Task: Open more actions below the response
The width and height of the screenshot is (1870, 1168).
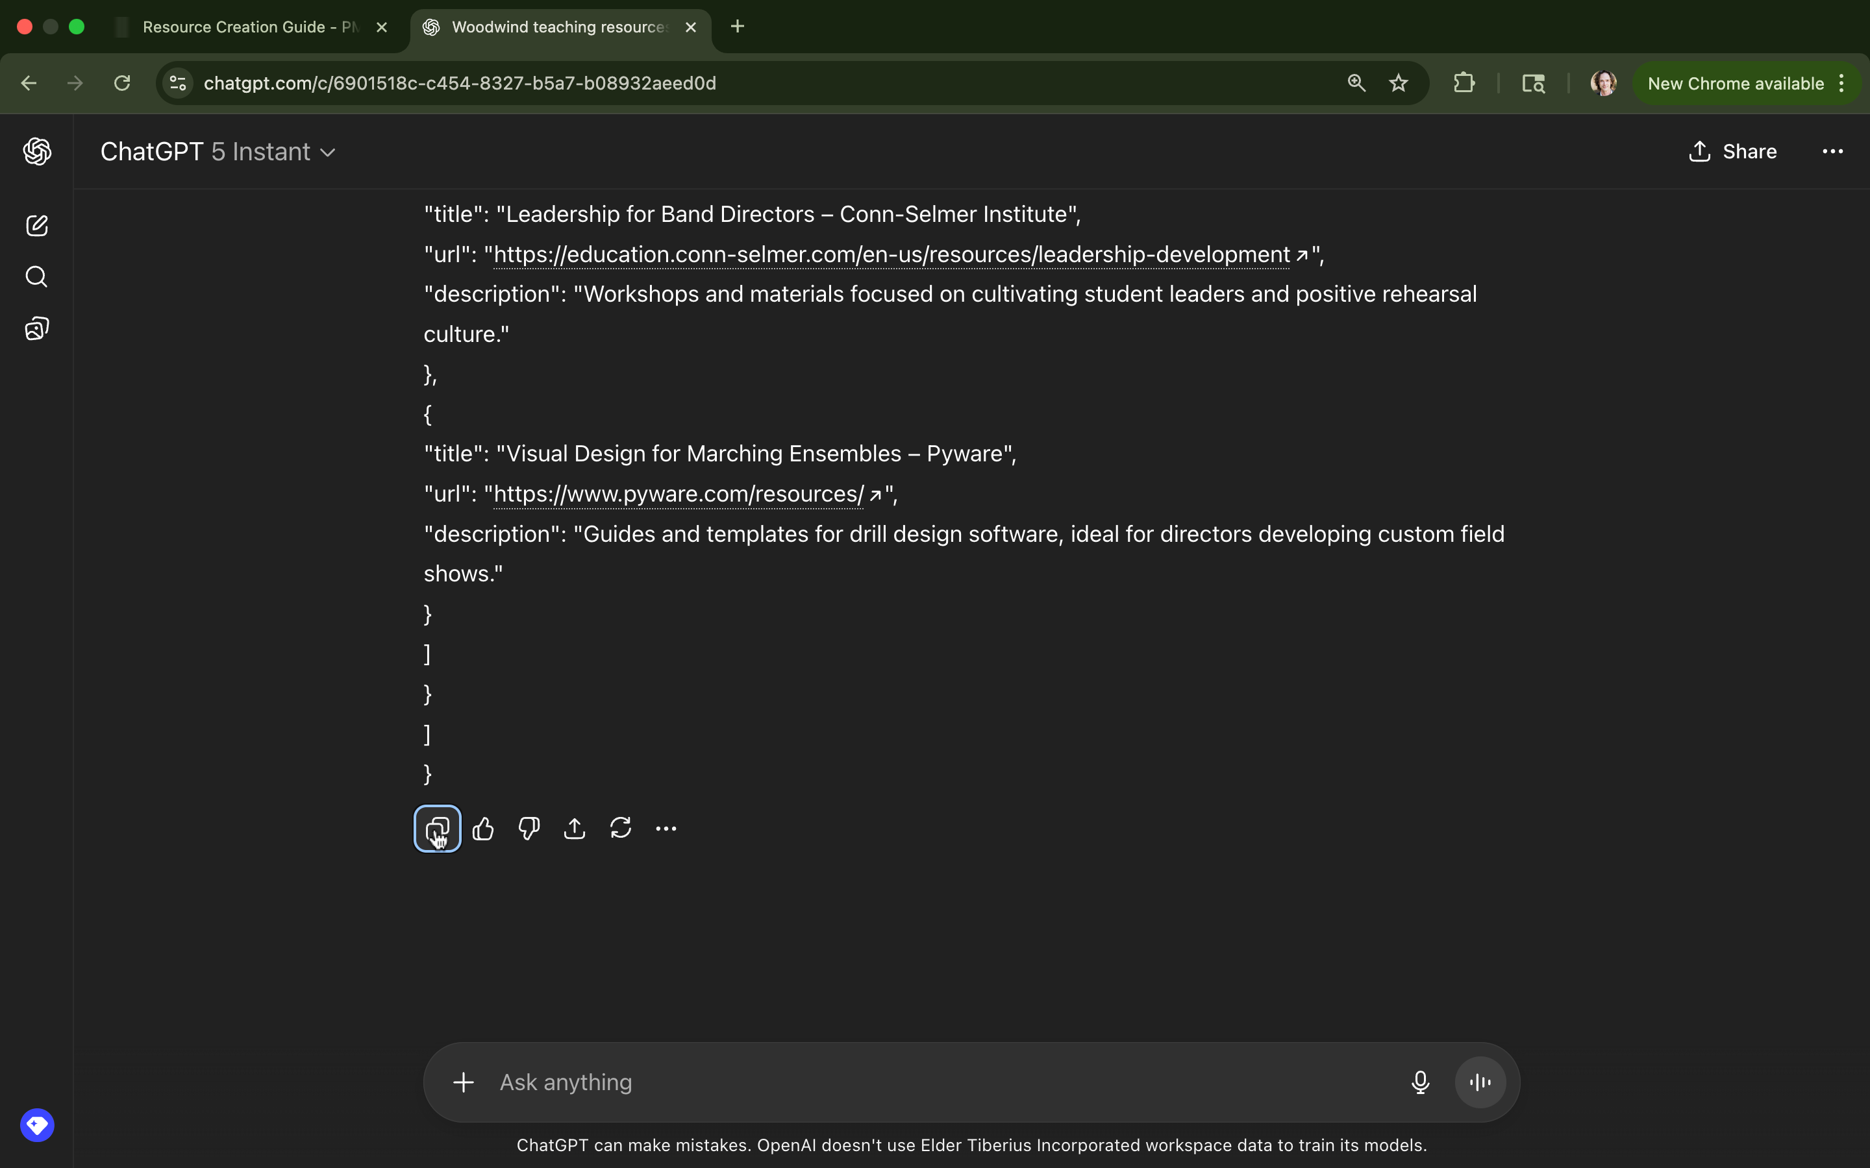Action: 666,829
